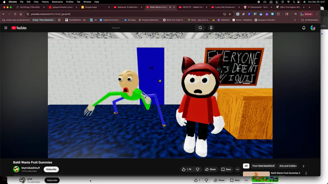Screen dimensions: 328x184
Task: Open All Bookmarks folder
Action: [309, 20]
